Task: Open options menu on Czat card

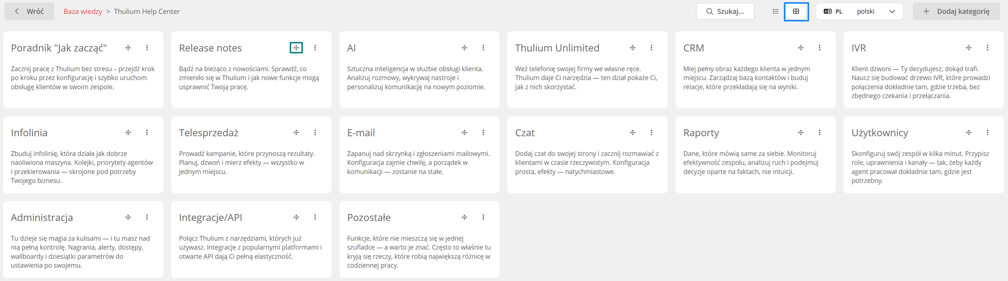Action: [x=651, y=132]
